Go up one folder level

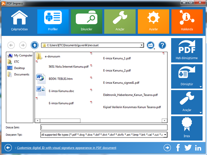click(35, 45)
